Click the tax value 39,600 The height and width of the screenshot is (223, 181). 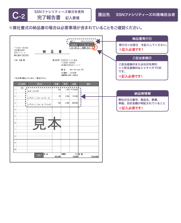[75, 156]
